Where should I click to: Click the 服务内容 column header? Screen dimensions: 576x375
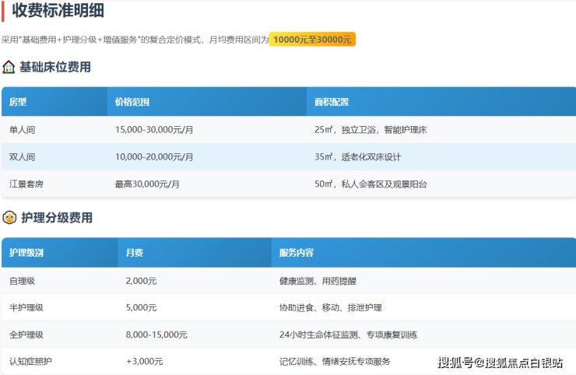(296, 253)
